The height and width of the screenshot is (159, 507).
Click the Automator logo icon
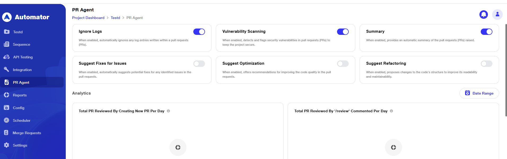pyautogui.click(x=7, y=17)
